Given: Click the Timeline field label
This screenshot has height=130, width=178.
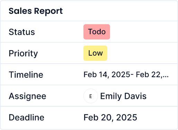Looking at the screenshot, I should (26, 75).
